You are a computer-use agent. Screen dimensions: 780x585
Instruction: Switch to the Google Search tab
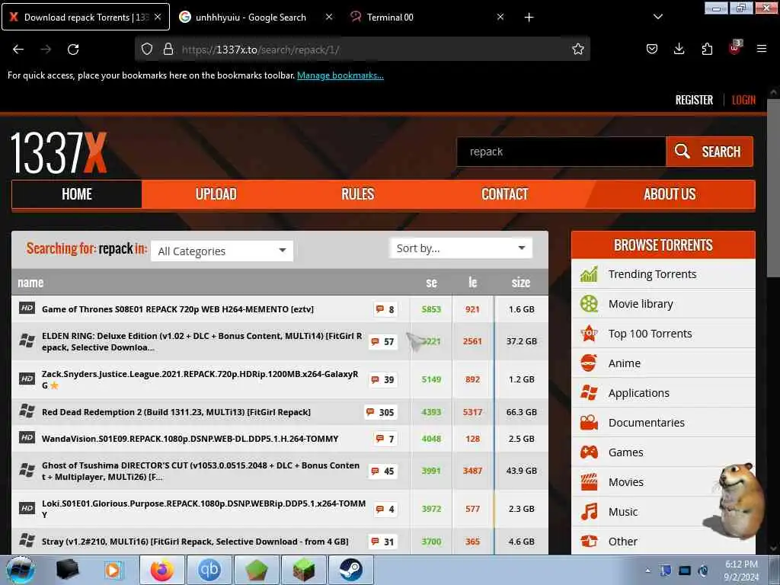(x=251, y=18)
